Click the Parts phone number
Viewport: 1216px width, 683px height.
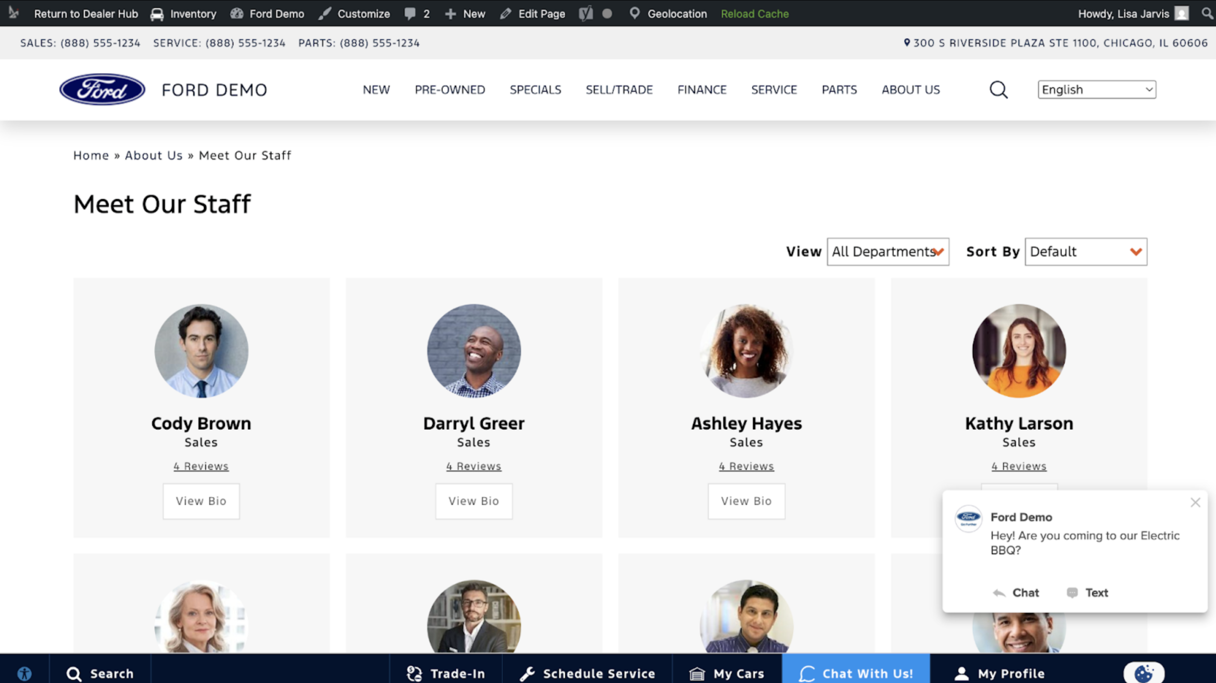click(380, 43)
